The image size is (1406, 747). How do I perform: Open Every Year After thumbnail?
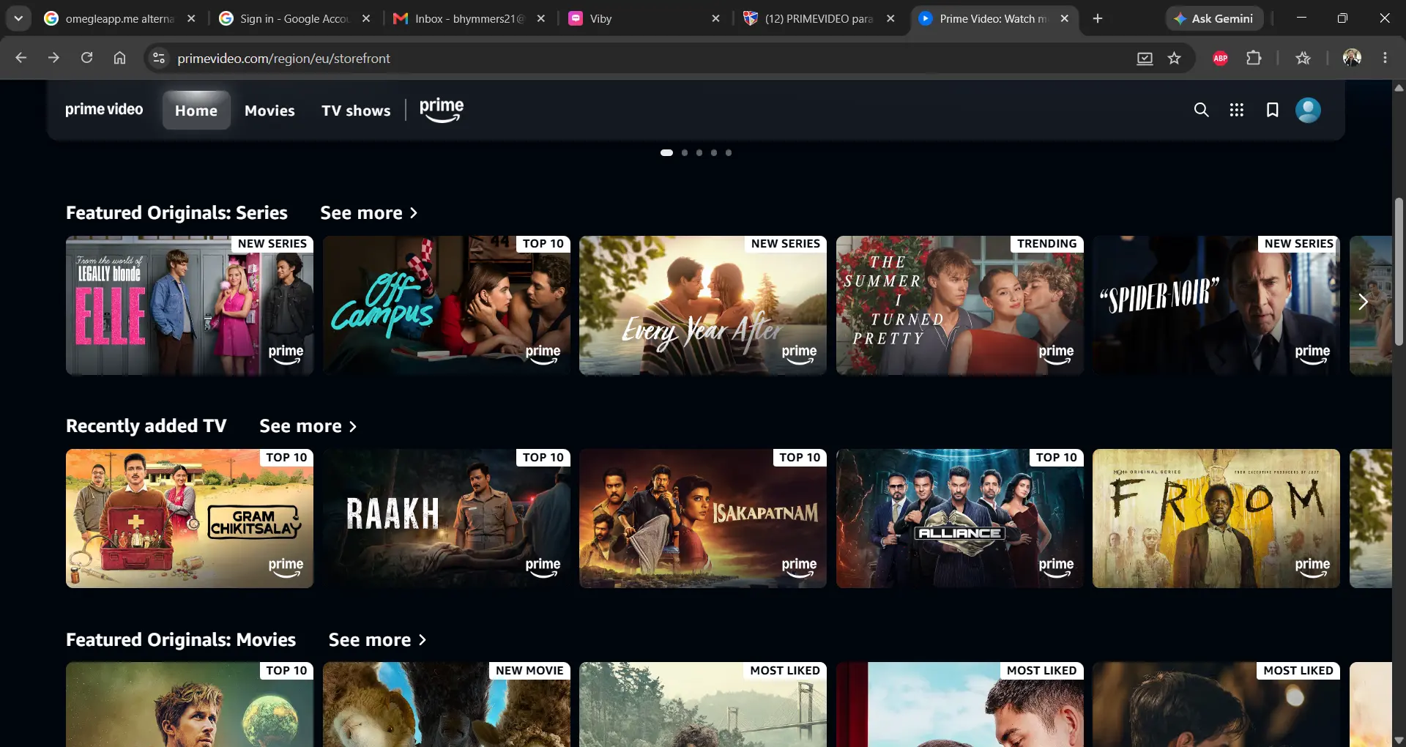[x=703, y=305]
